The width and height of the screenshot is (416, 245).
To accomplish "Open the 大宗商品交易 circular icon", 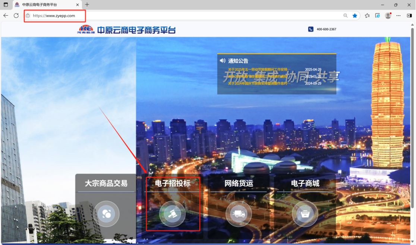I will 106,214.
